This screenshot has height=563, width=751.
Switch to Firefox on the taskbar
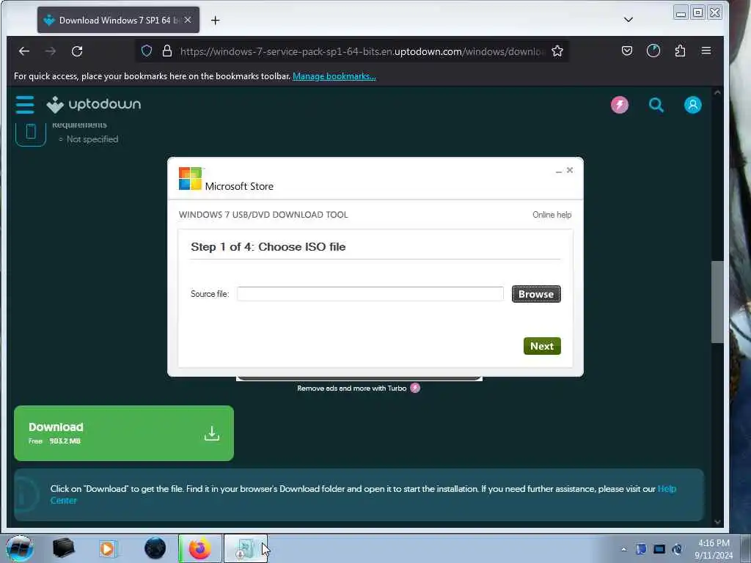(x=200, y=548)
